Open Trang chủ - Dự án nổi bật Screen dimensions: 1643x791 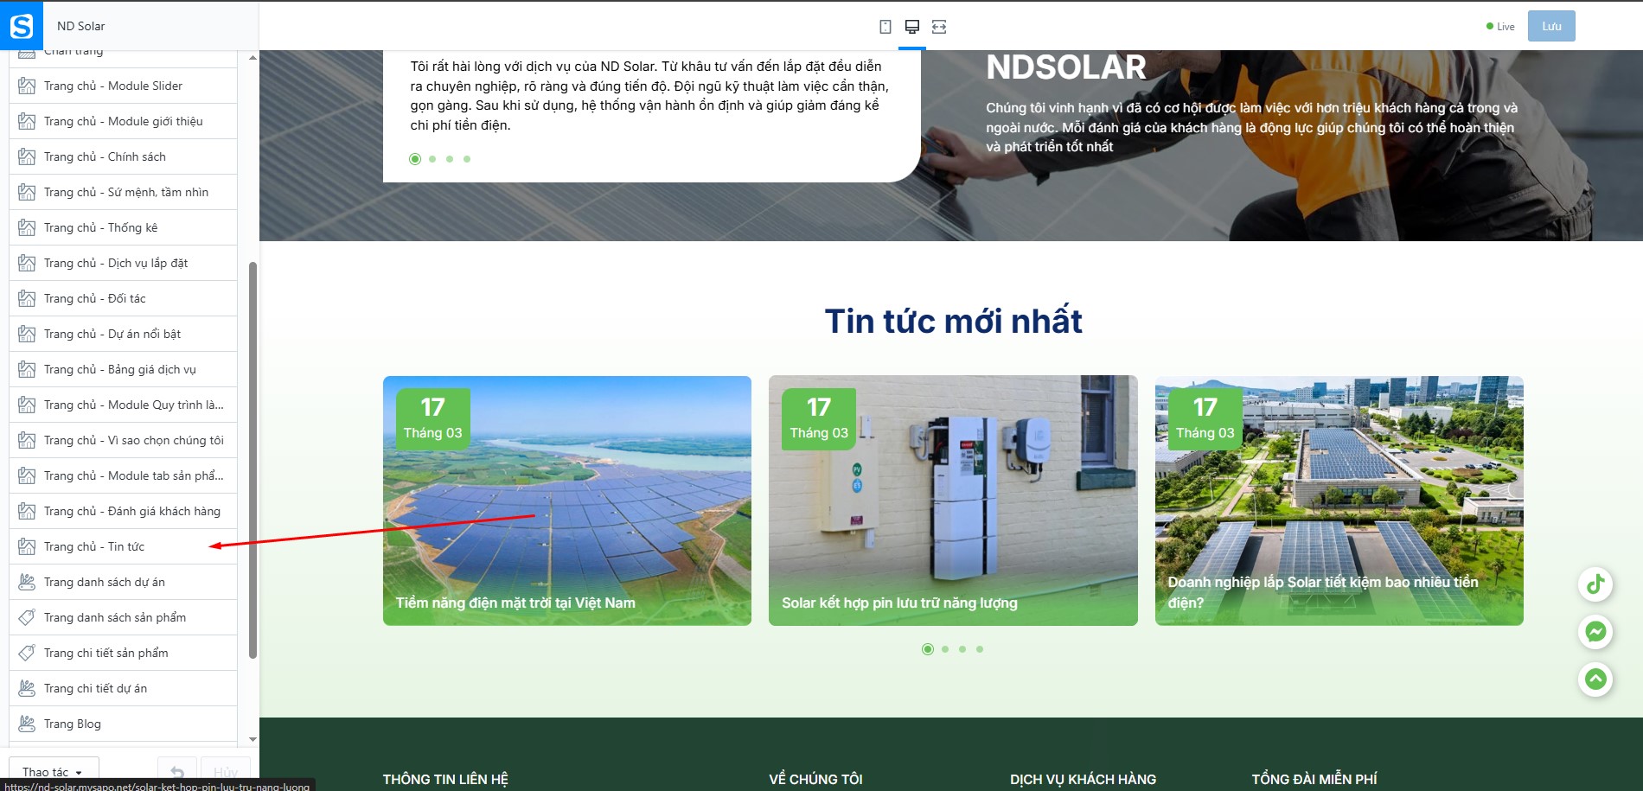[x=123, y=334]
